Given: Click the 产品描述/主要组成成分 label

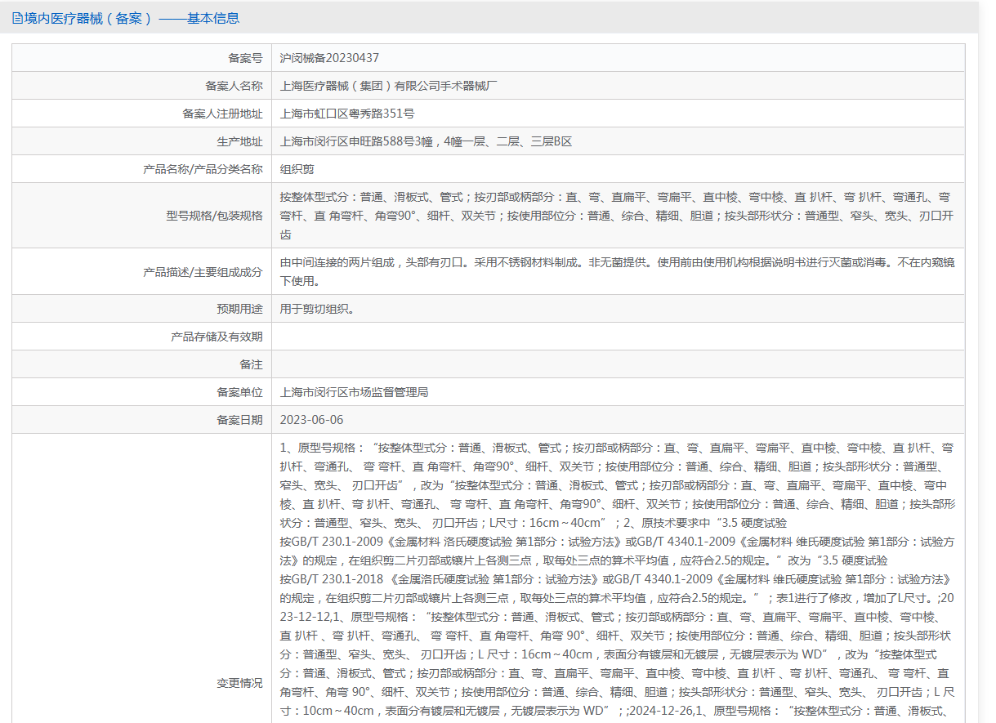Looking at the screenshot, I should 203,272.
